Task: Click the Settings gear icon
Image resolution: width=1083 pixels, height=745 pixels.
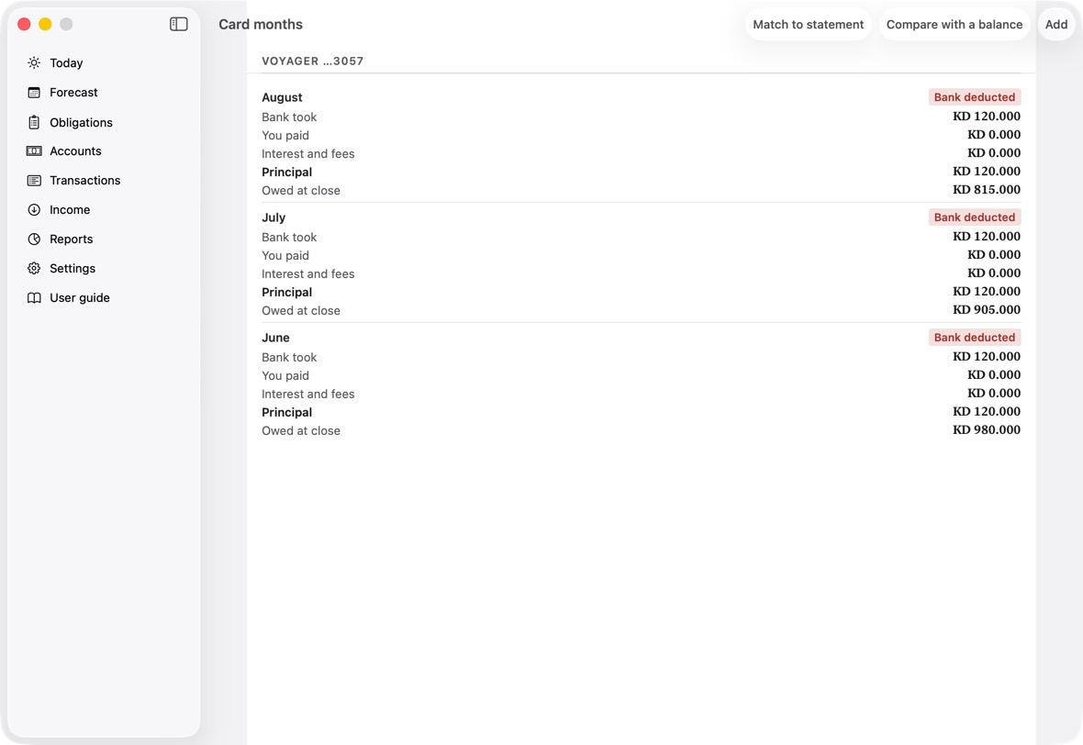Action: (34, 269)
